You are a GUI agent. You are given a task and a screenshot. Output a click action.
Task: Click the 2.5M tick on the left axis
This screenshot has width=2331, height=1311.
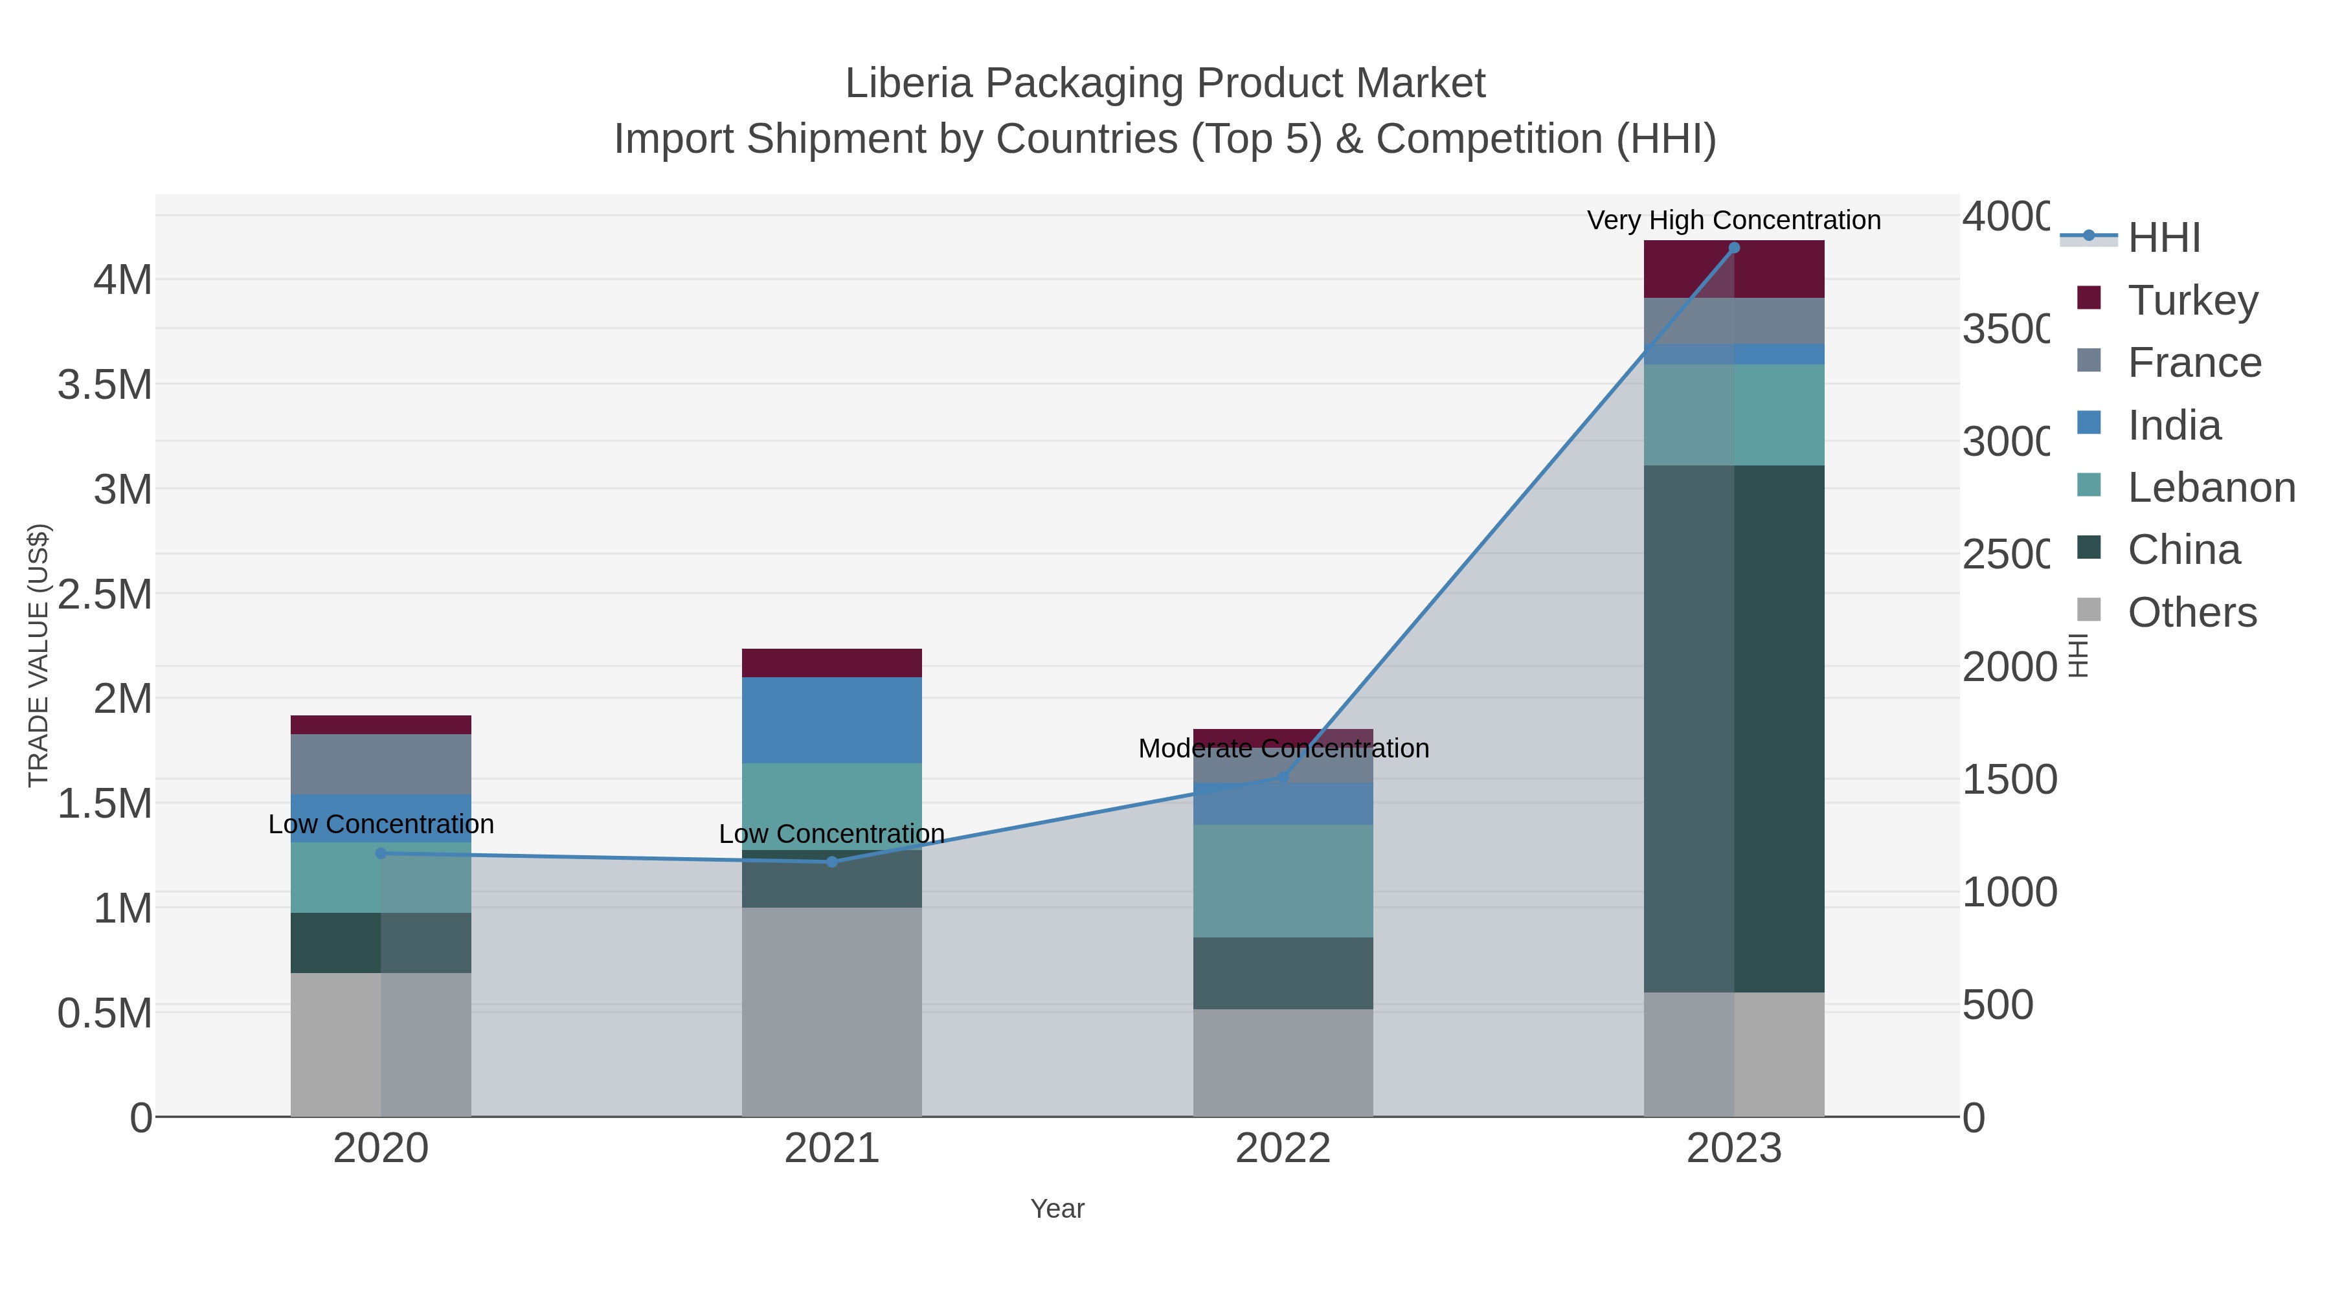[x=105, y=594]
